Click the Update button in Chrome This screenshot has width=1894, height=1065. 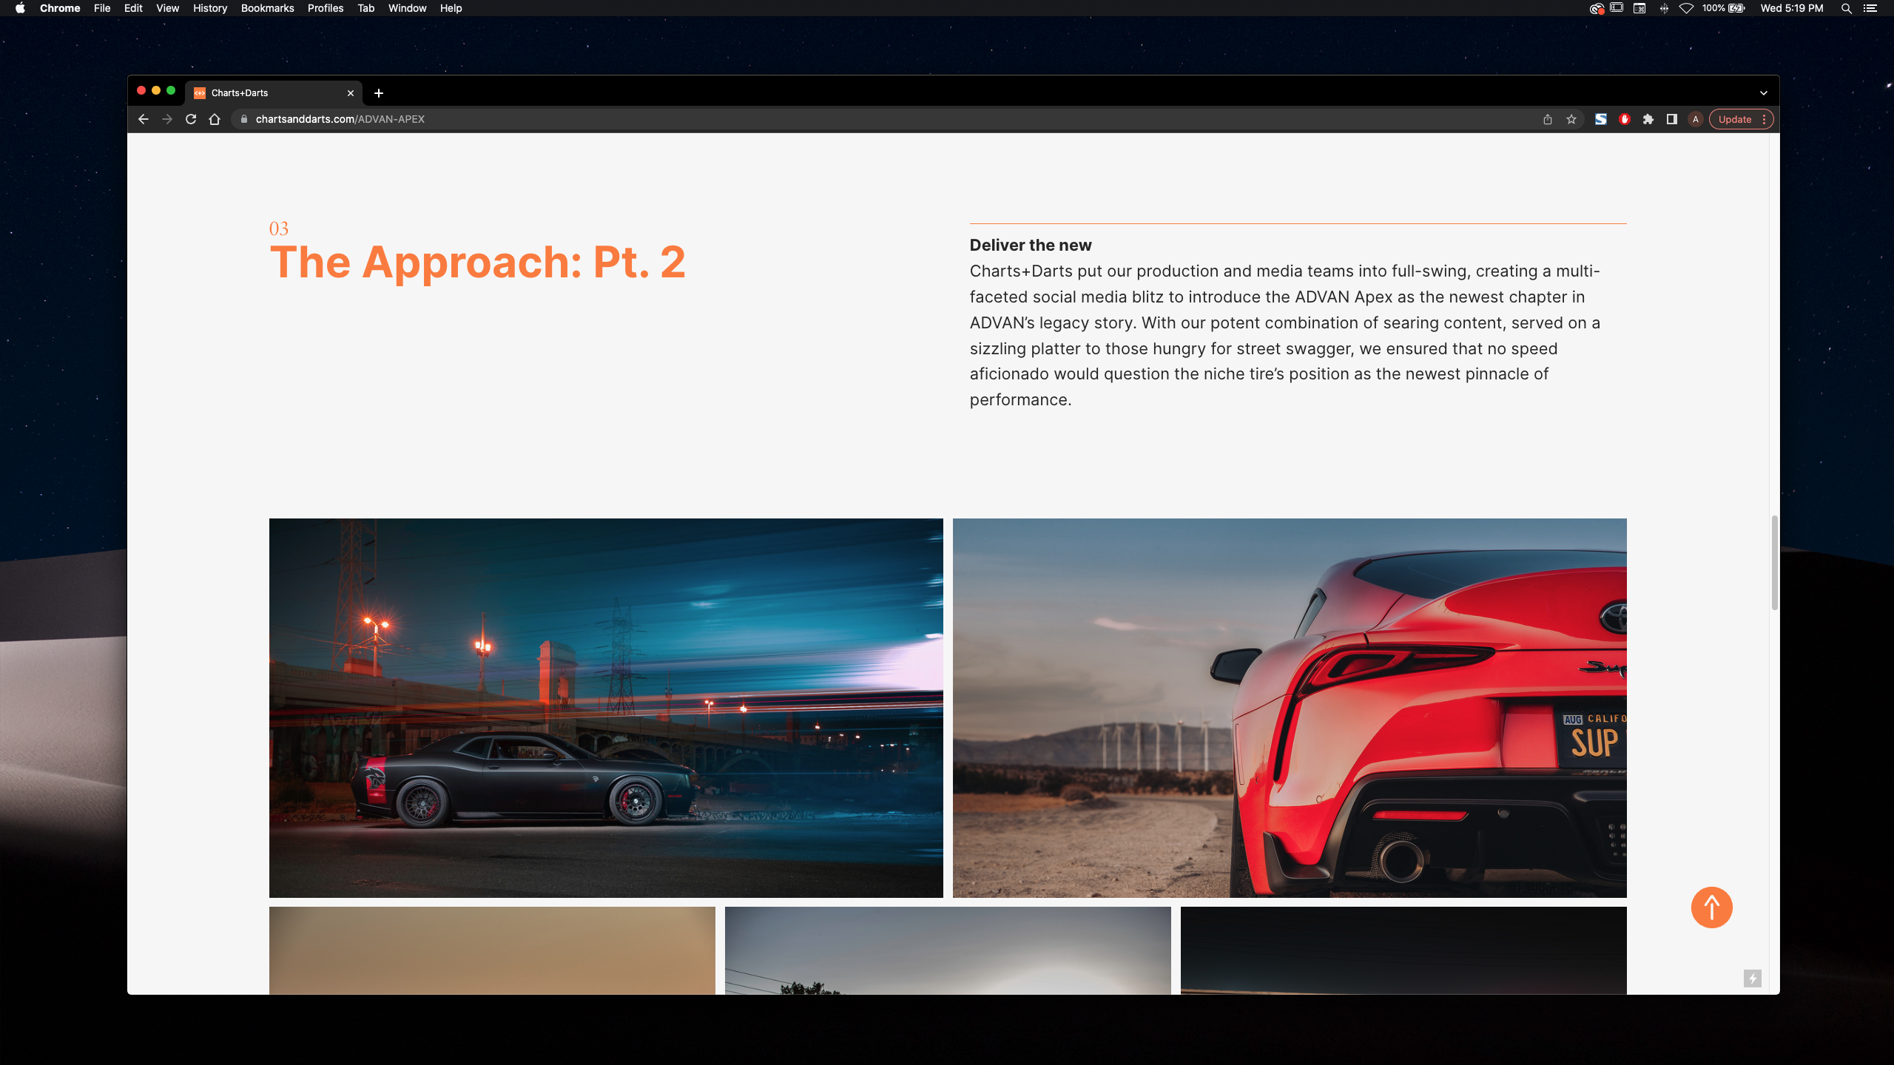pos(1734,119)
